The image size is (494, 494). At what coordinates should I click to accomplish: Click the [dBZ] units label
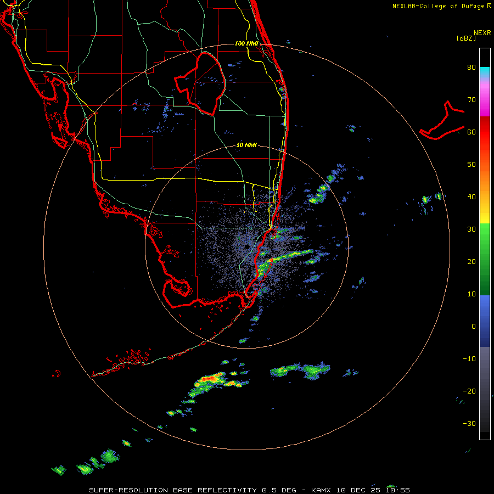tap(466, 38)
